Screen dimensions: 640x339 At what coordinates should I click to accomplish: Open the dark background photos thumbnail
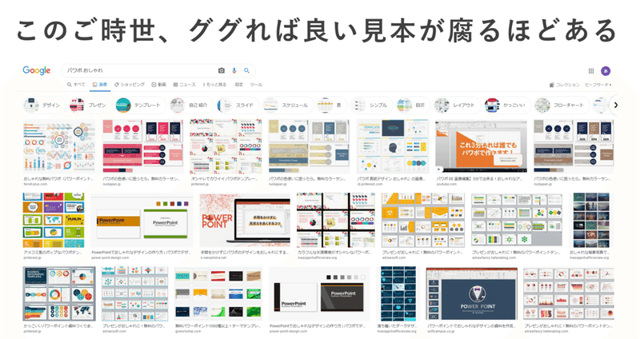(x=591, y=221)
